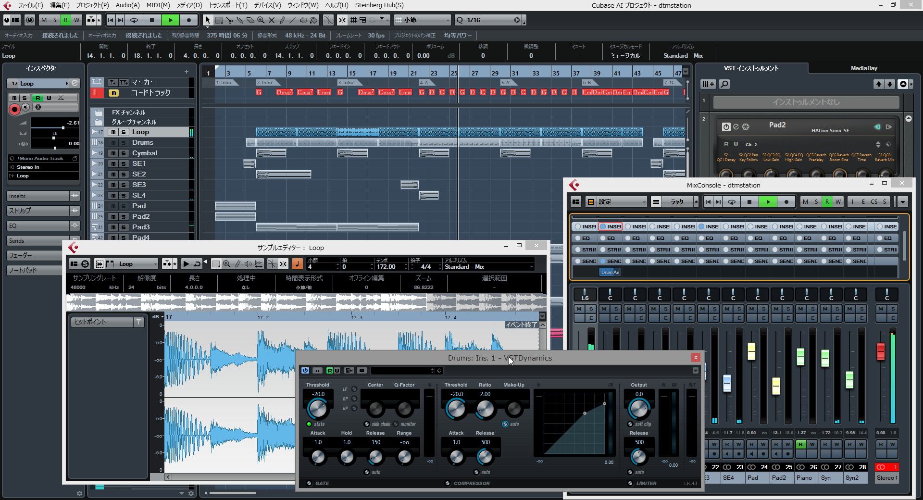Image resolution: width=923 pixels, height=500 pixels.
Task: Select the Split scissors tool in main toolbar
Action: [229, 20]
